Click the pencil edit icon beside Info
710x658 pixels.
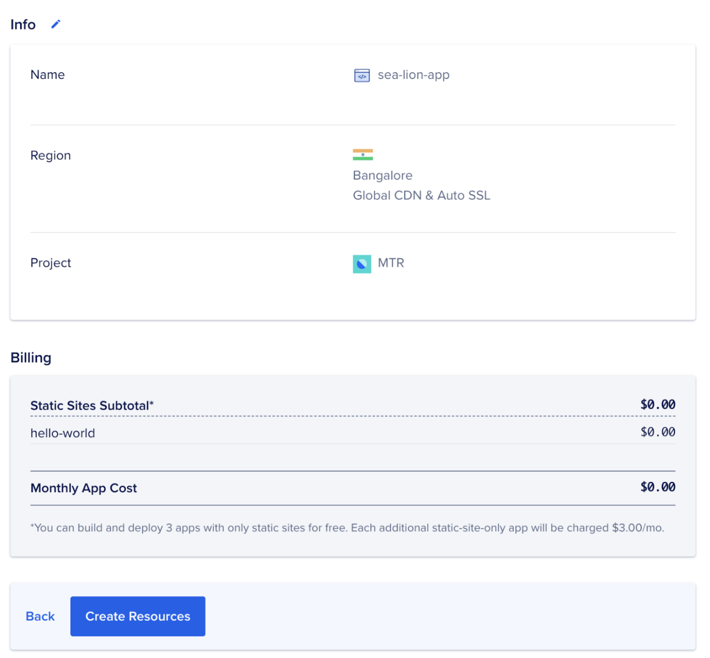pyautogui.click(x=56, y=24)
